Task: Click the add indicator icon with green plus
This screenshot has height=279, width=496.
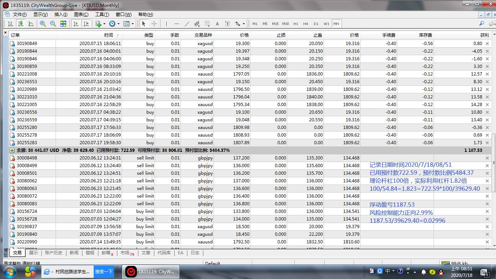Action: (98, 24)
